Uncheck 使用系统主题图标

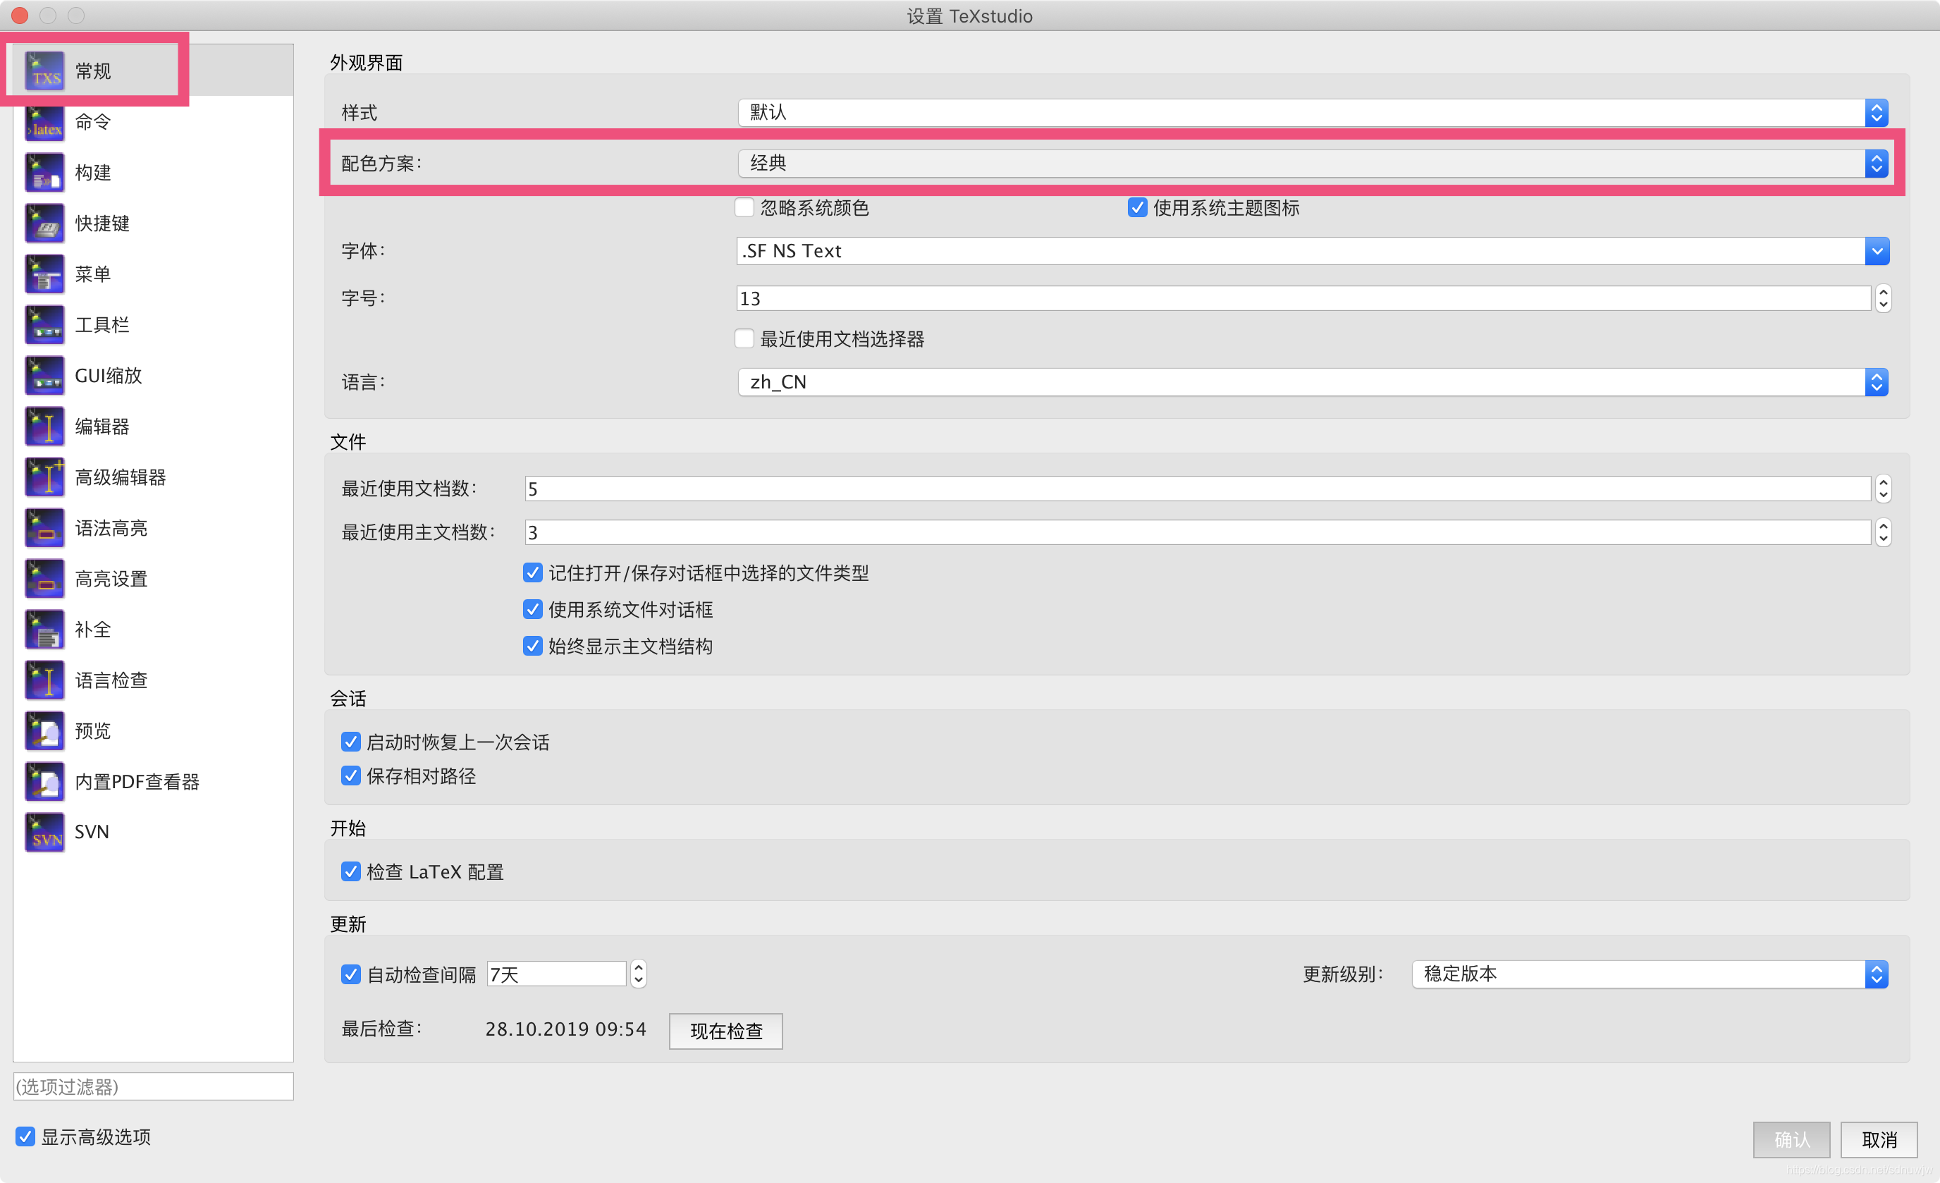coord(1137,208)
